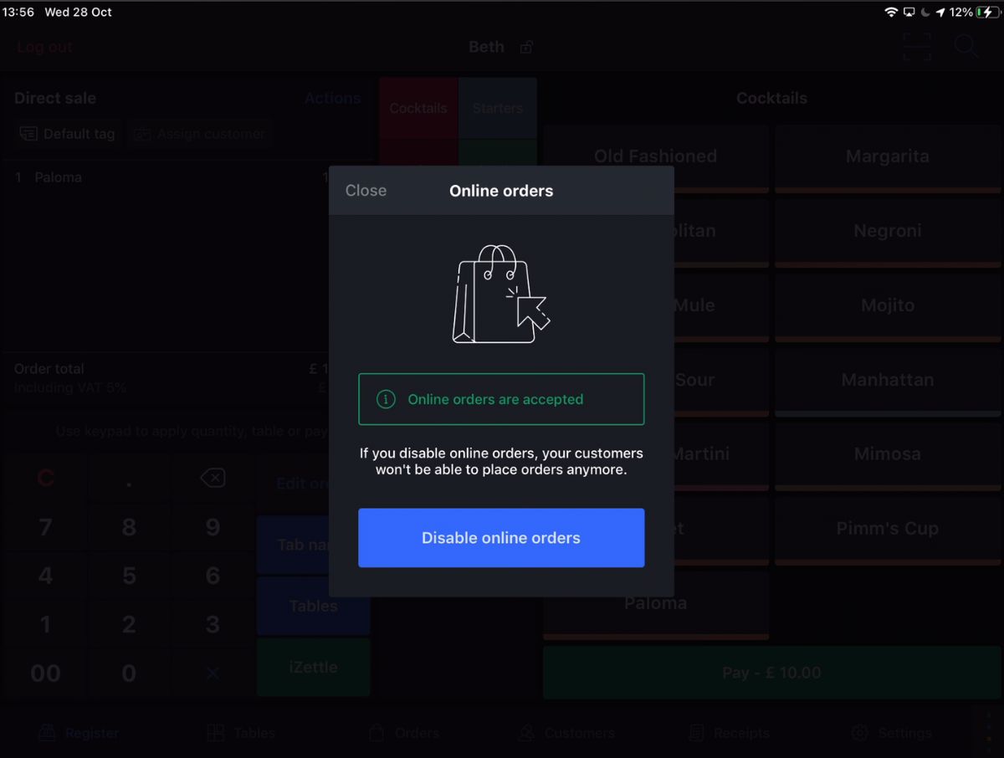
Task: Tap the Pay £10.00 button
Action: [770, 673]
